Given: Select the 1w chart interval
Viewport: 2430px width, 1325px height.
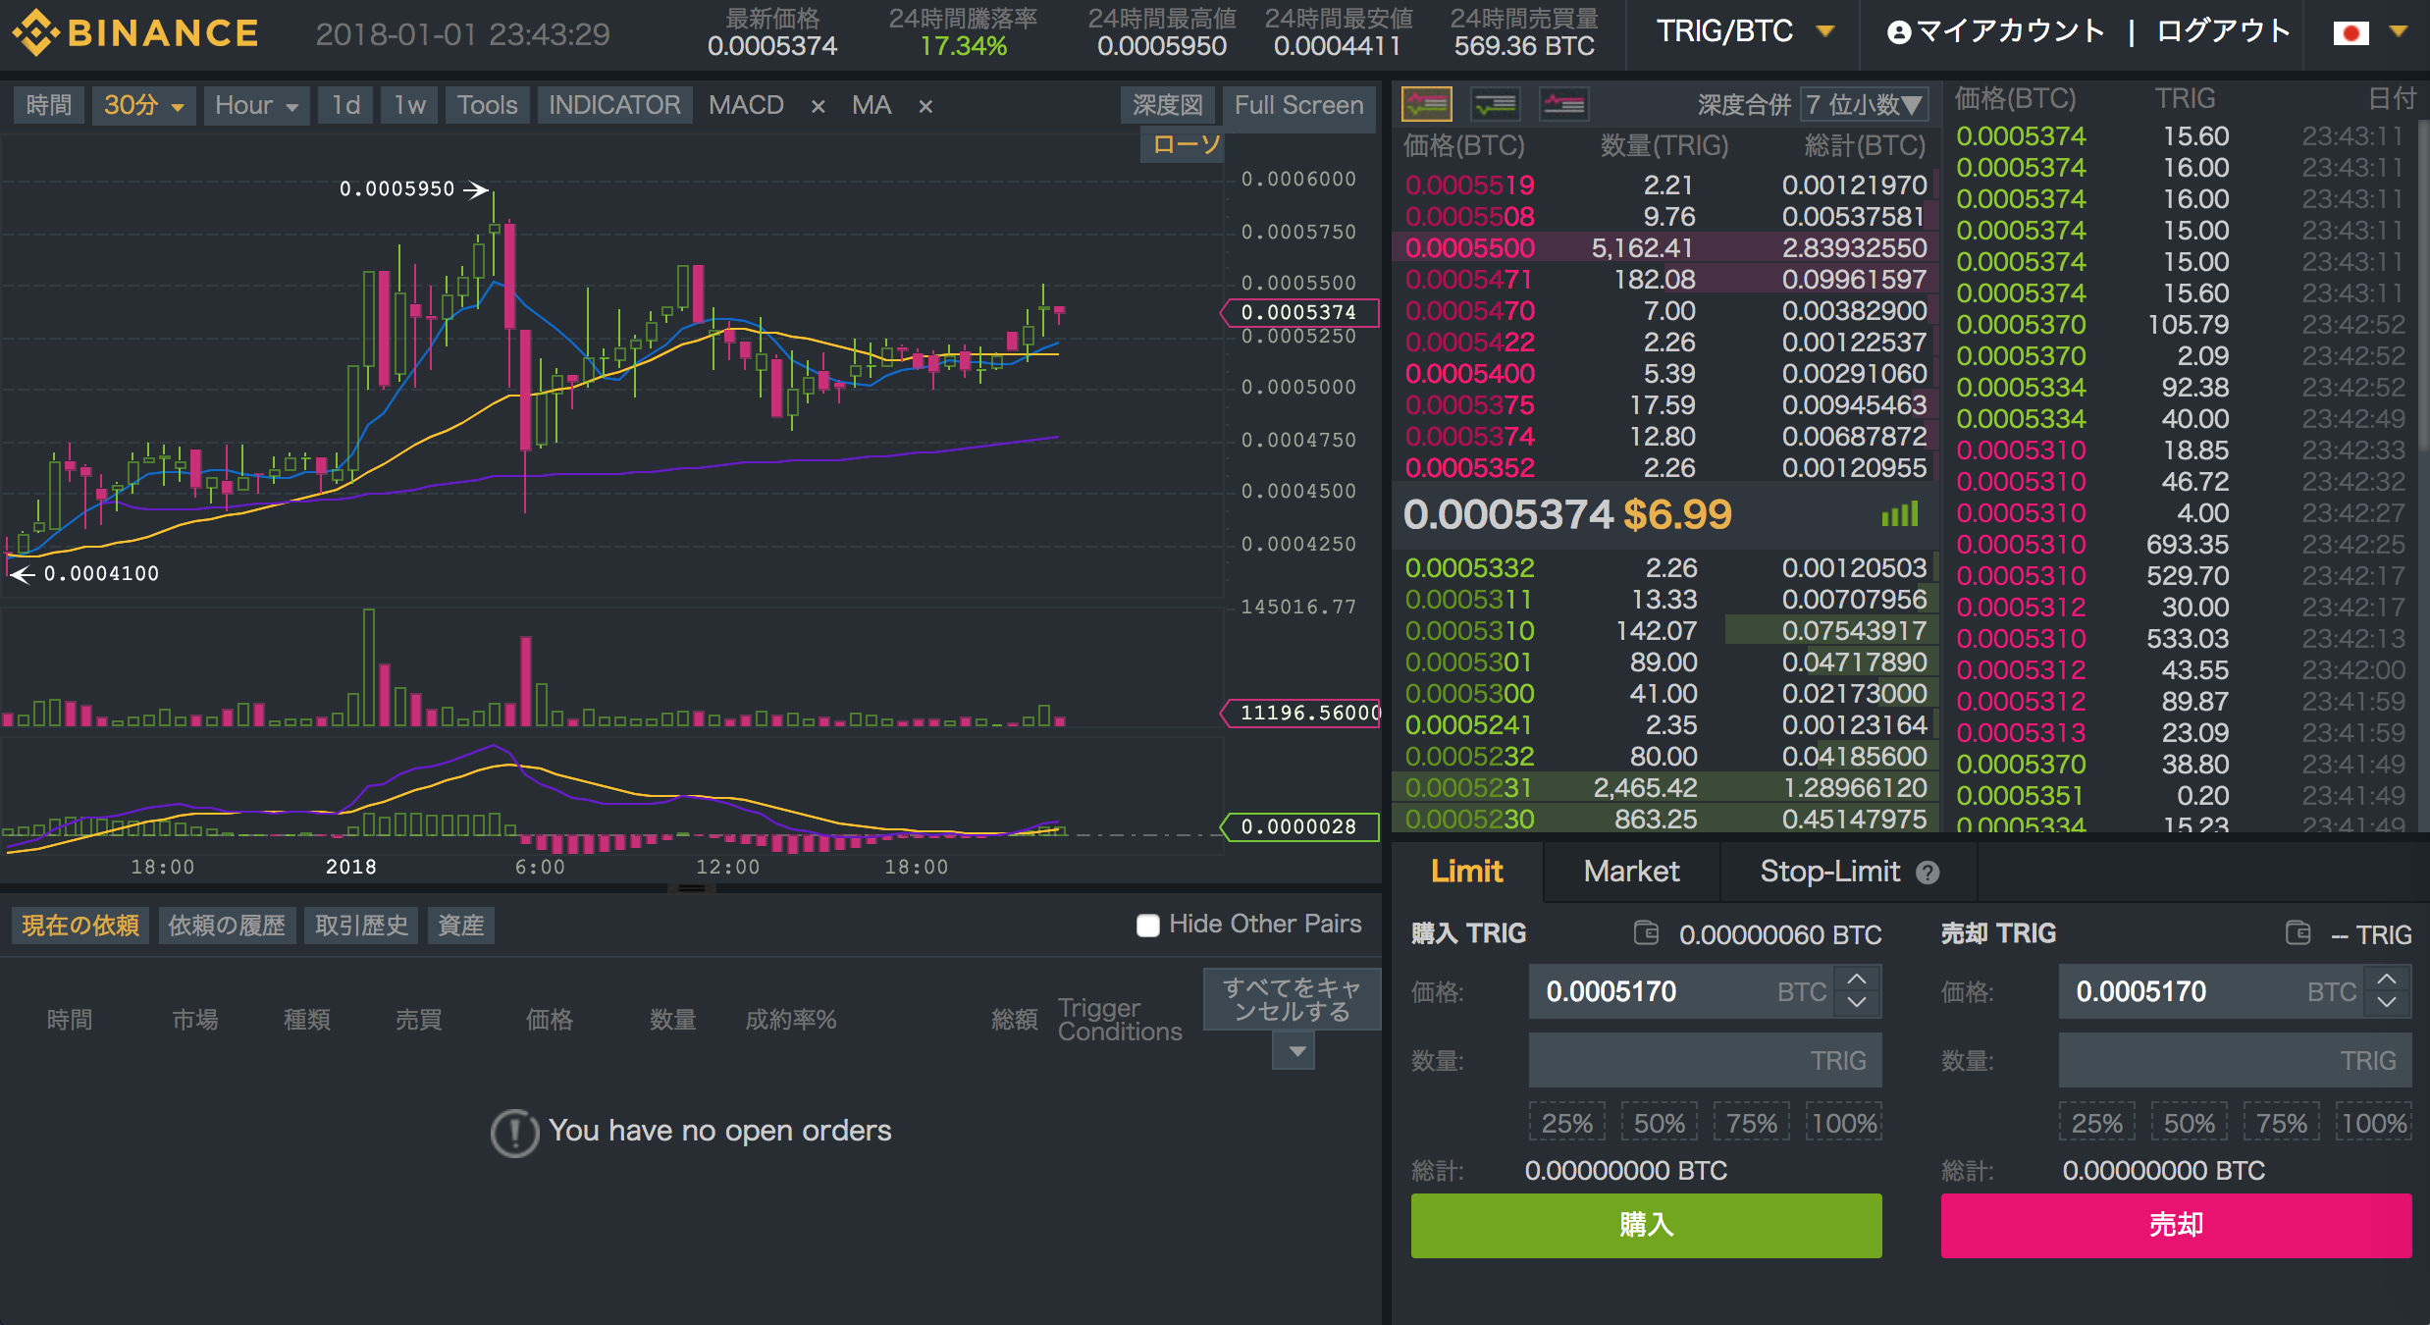Looking at the screenshot, I should tap(409, 105).
